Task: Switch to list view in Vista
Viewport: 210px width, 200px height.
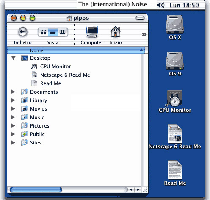Action: (53, 32)
